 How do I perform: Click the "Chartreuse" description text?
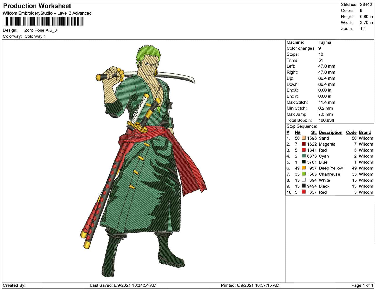pos(329,174)
